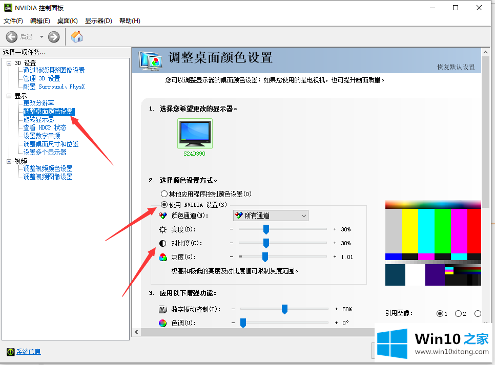This screenshot has width=495, height=365.
Task: Click the hue slider handle
Action: point(243,323)
